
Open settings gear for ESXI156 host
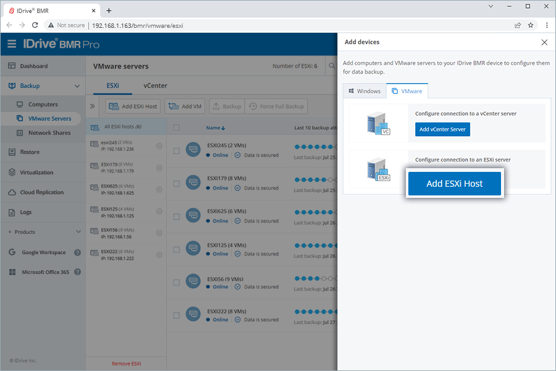tap(159, 233)
